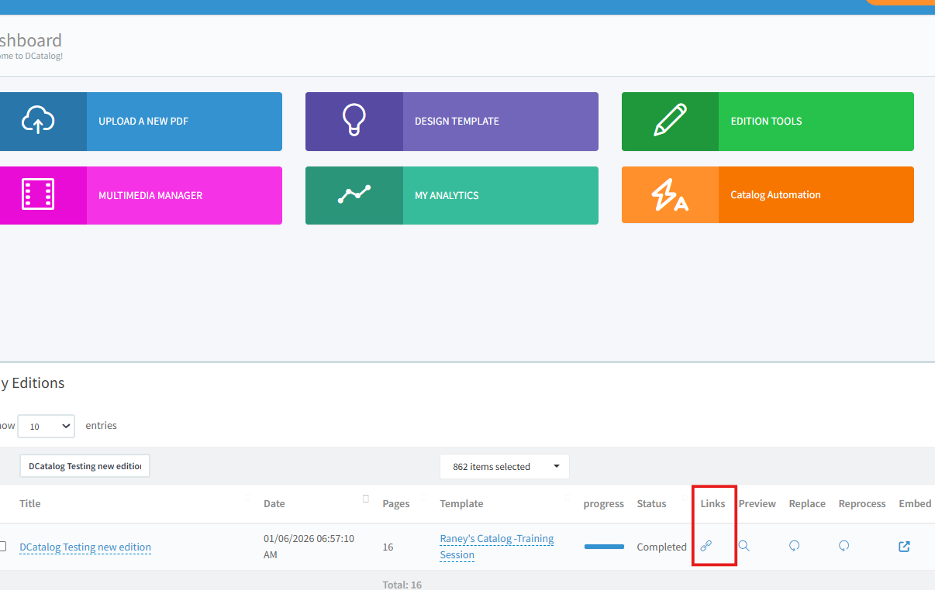Click the title filter input field
The image size is (935, 590).
click(85, 466)
